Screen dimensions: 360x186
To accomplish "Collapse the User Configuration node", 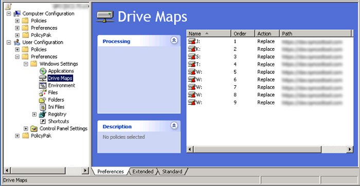I will [9, 43].
